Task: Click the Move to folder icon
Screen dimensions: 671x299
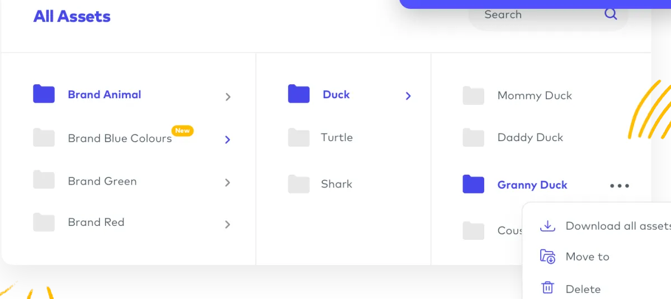Action: point(547,257)
